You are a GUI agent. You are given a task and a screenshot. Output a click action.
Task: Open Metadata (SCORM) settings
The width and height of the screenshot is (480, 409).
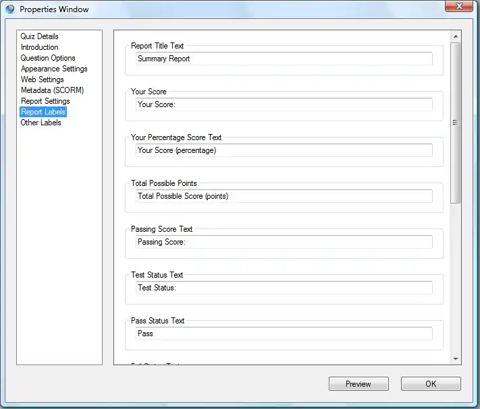pyautogui.click(x=52, y=90)
